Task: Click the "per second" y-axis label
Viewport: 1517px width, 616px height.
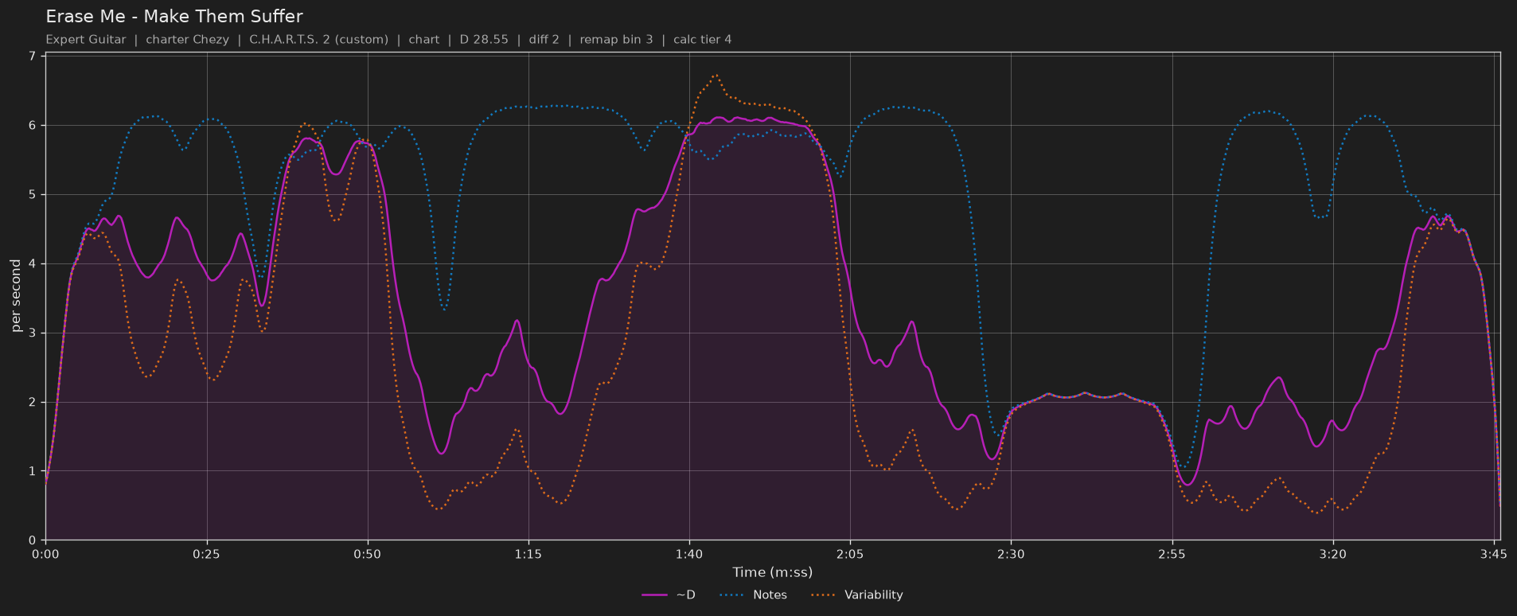Action: [x=16, y=296]
